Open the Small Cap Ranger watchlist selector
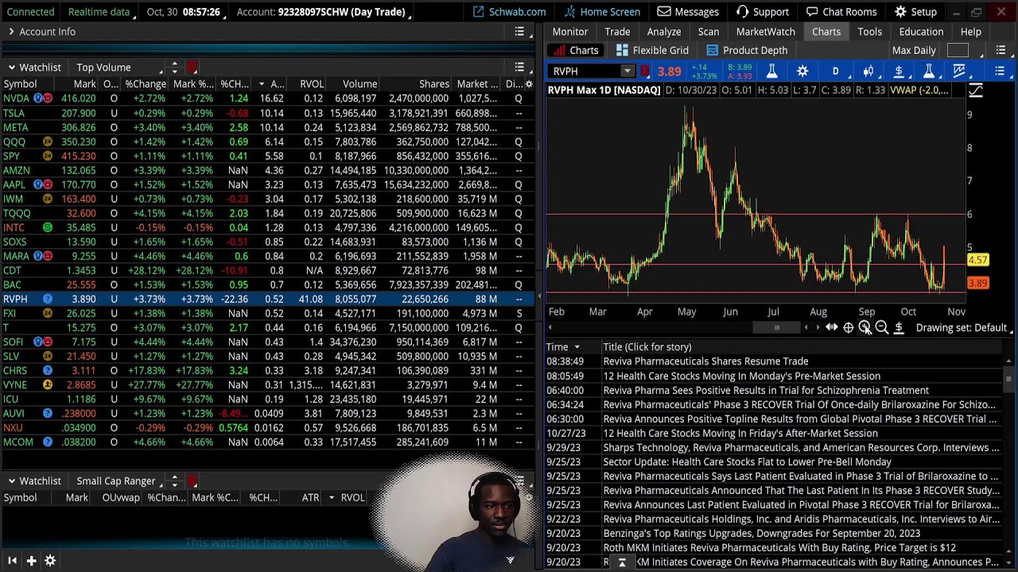The height and width of the screenshot is (572, 1018). (116, 481)
